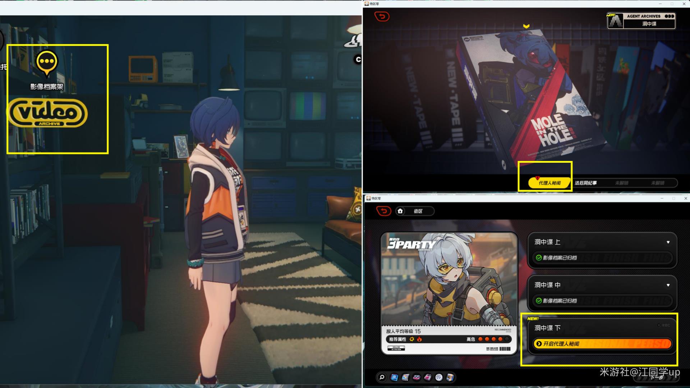Maximize the lower 绝区零 window
Image resolution: width=690 pixels, height=388 pixels.
(674, 198)
